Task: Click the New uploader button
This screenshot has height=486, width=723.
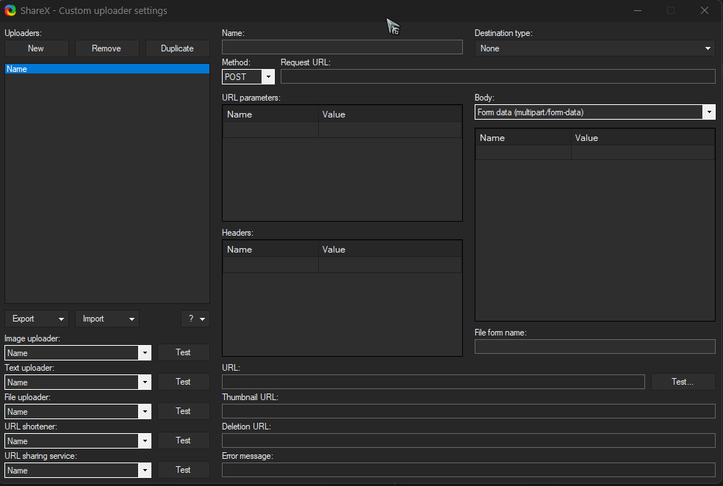Action: [x=36, y=48]
